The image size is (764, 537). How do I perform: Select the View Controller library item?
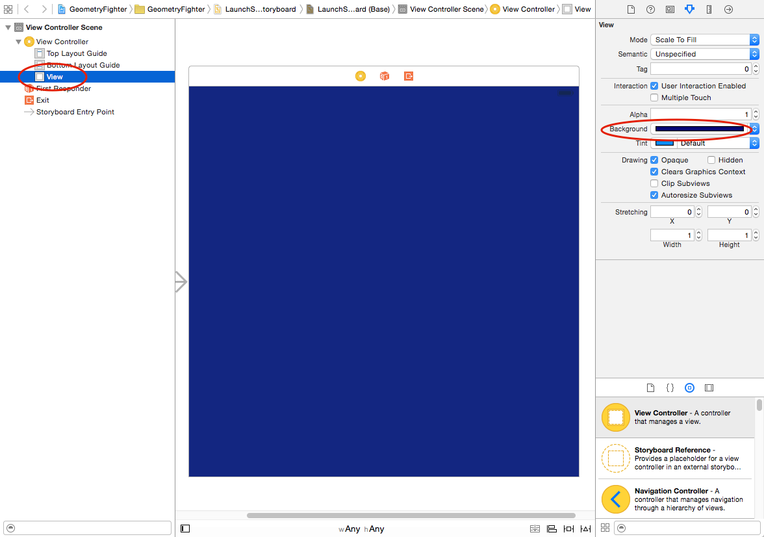675,417
